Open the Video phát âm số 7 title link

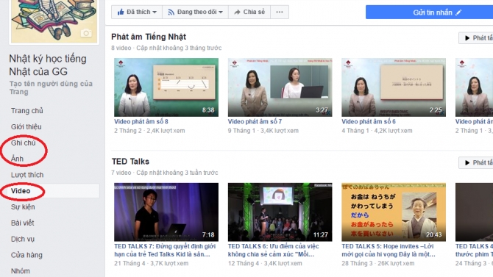pyautogui.click(x=255, y=121)
